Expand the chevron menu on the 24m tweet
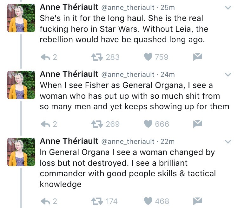This screenshot has height=208, width=238. click(228, 75)
